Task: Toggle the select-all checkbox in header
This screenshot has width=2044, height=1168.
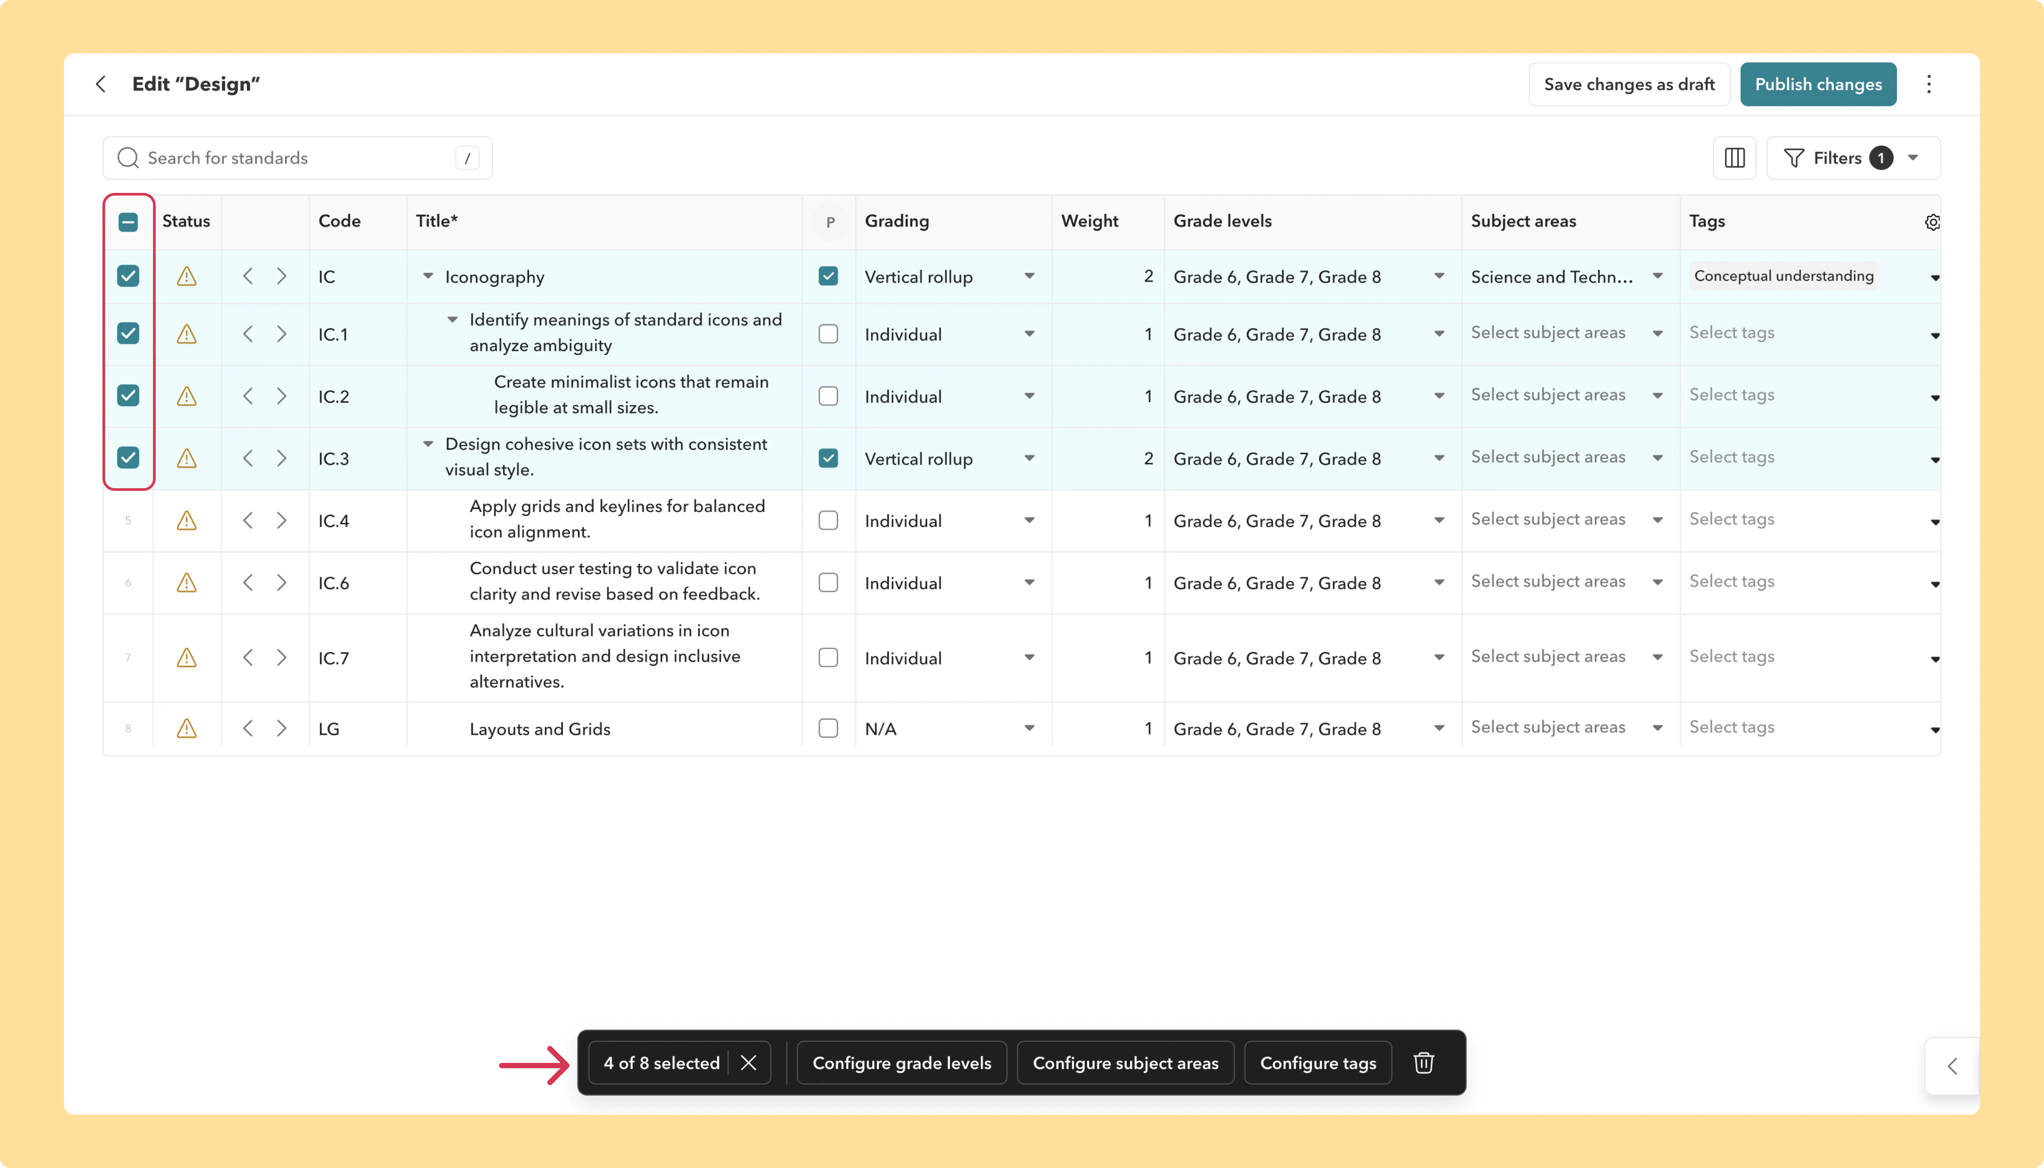Action: 128,222
